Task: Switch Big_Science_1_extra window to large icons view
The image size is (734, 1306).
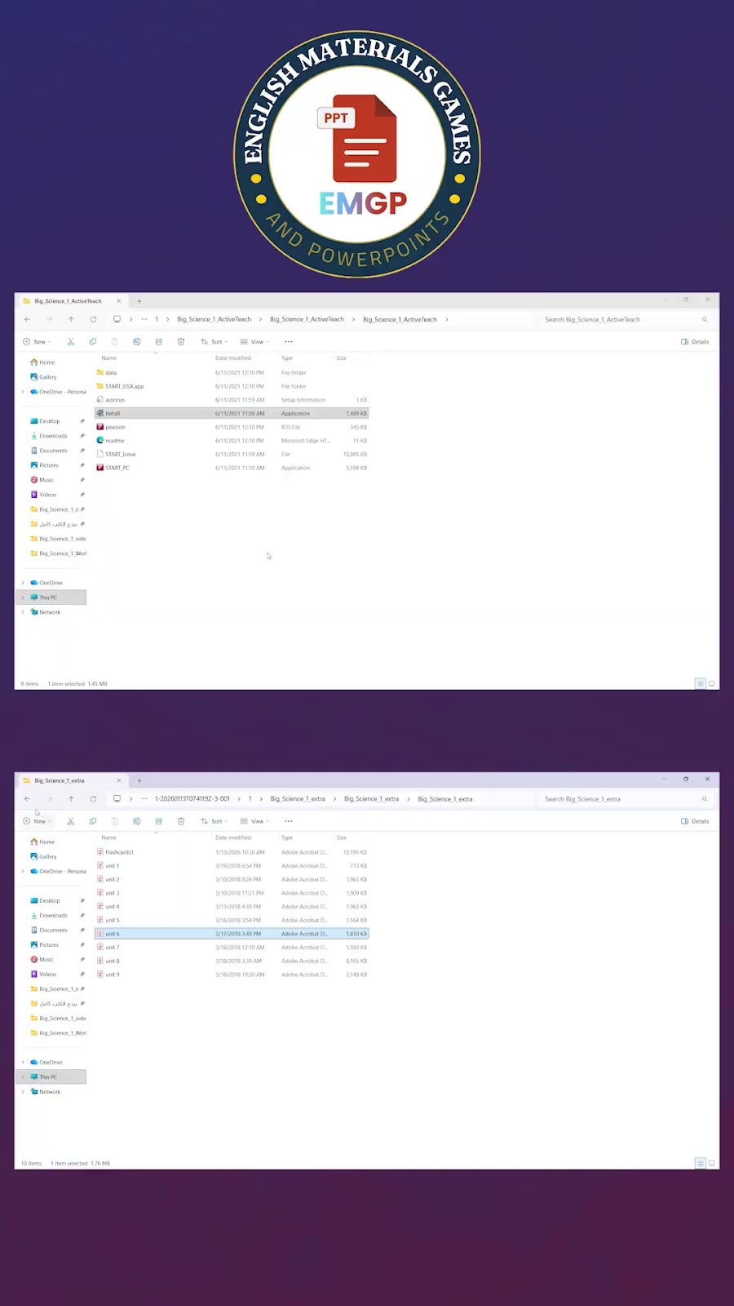Action: coord(712,1162)
